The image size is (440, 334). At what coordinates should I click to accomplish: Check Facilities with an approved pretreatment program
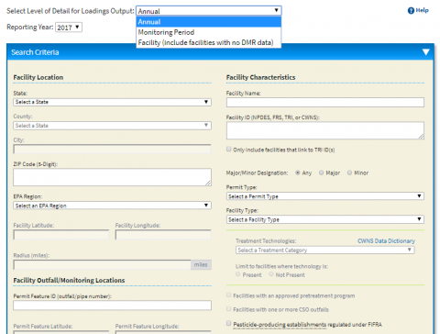[x=228, y=295]
